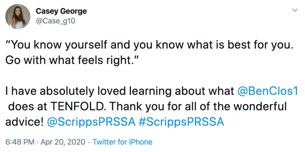Click the Apr 20, 2020 date
This screenshot has width=305, height=152.
[63, 142]
